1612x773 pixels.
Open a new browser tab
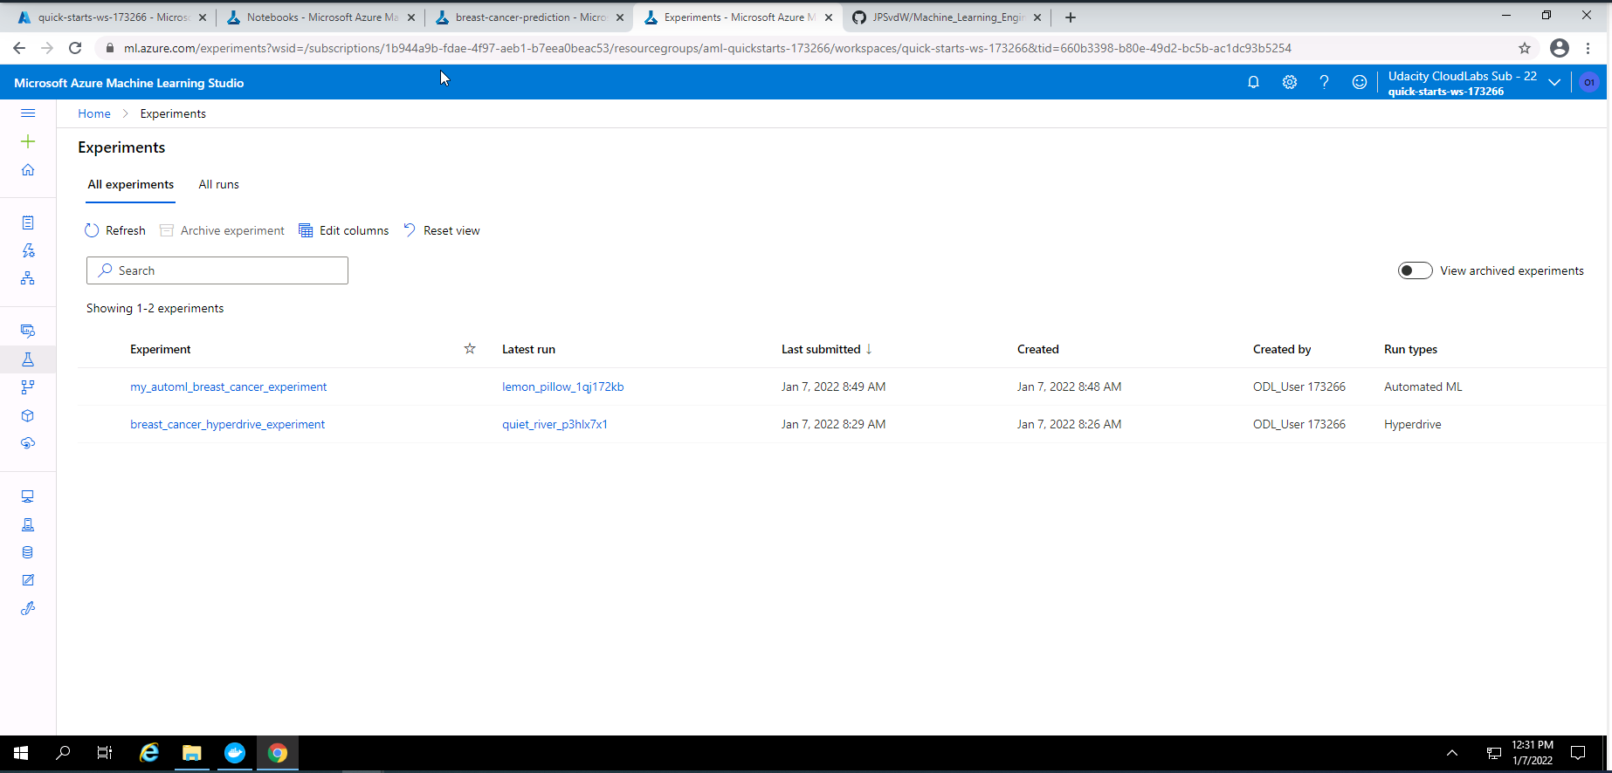click(x=1071, y=17)
